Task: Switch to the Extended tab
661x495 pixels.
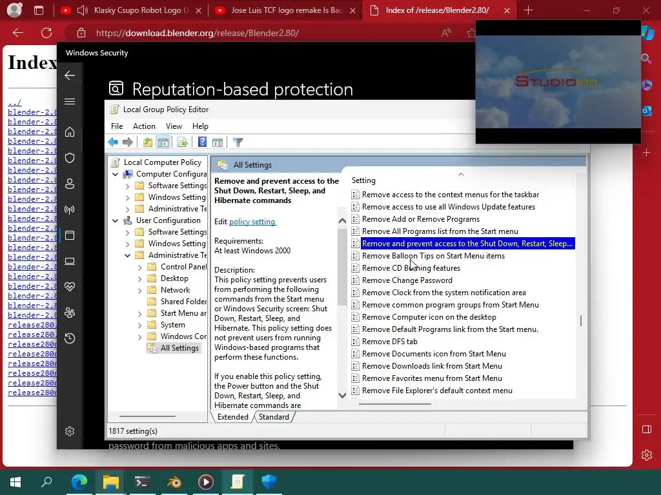Action: (232, 417)
